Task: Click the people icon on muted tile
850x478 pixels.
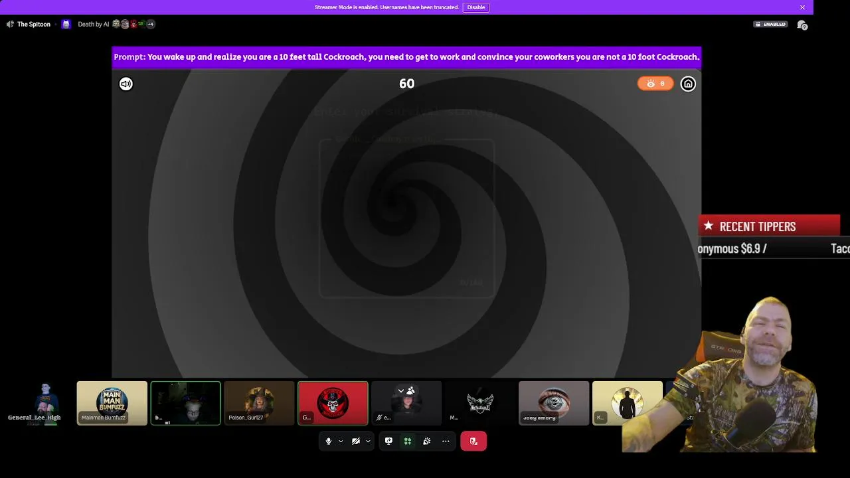Action: point(410,391)
